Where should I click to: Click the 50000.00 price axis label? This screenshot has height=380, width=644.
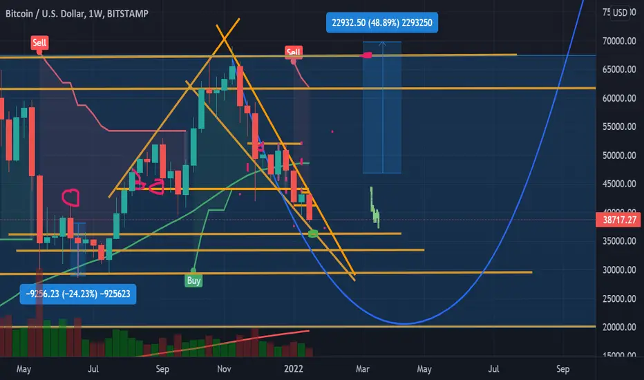coord(619,155)
